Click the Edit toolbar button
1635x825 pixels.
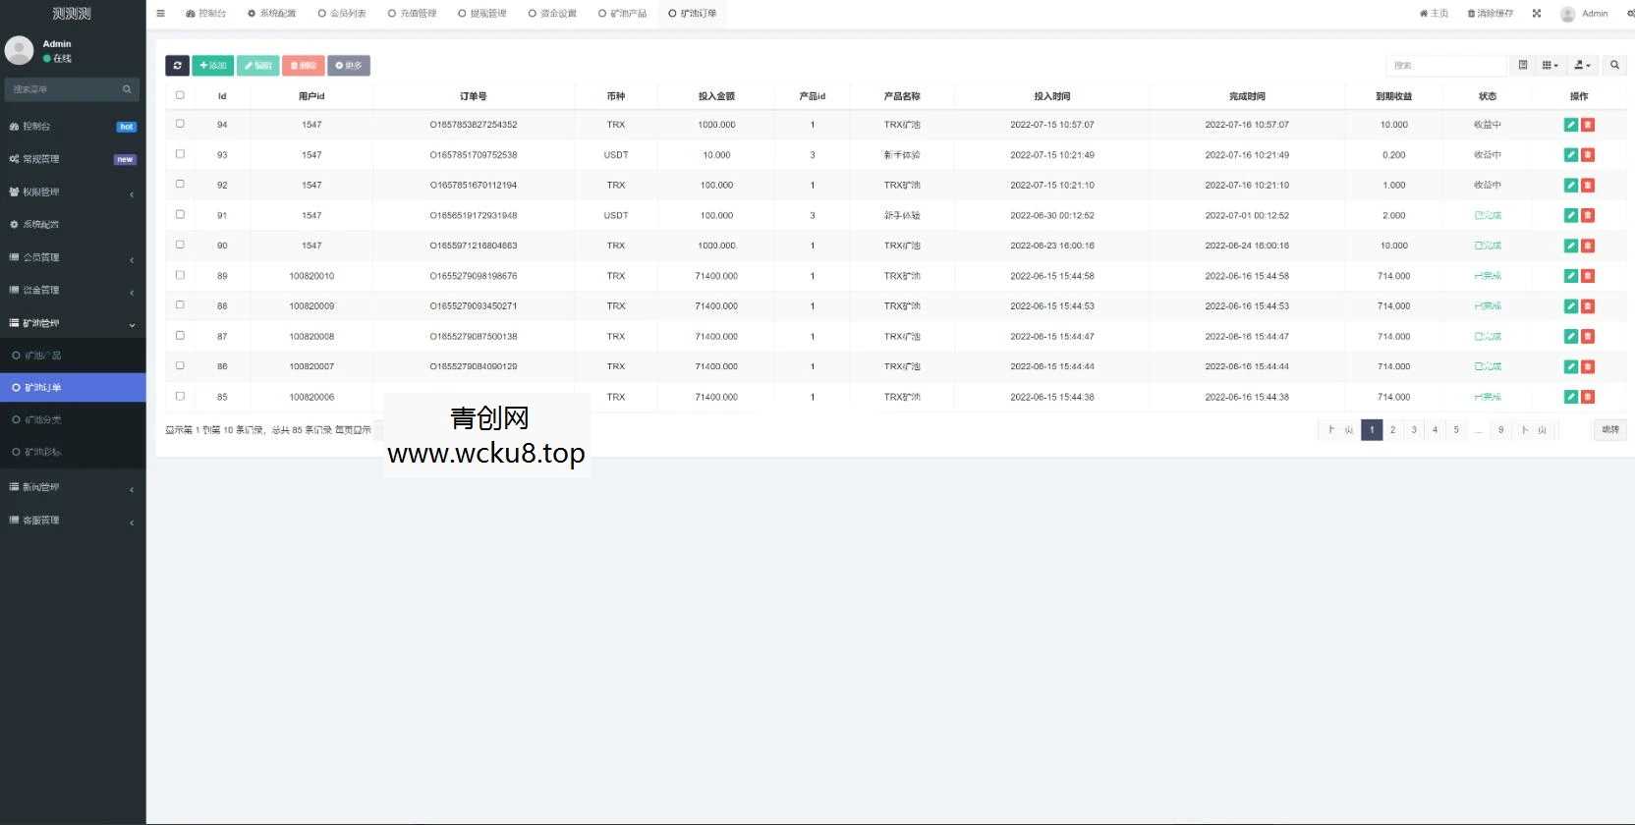point(258,66)
